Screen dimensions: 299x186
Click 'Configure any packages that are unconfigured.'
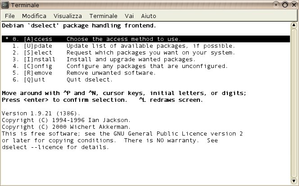[x=147, y=66]
